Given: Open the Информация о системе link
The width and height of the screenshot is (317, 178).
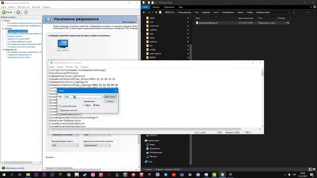Looking at the screenshot, I should click(15, 168).
